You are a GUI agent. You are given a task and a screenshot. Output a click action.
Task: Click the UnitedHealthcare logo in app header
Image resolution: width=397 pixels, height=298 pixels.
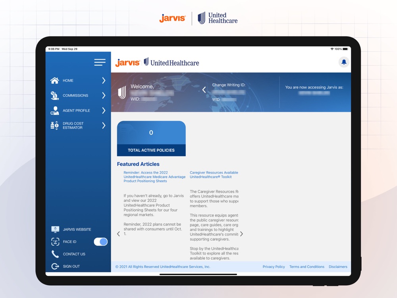pos(172,62)
